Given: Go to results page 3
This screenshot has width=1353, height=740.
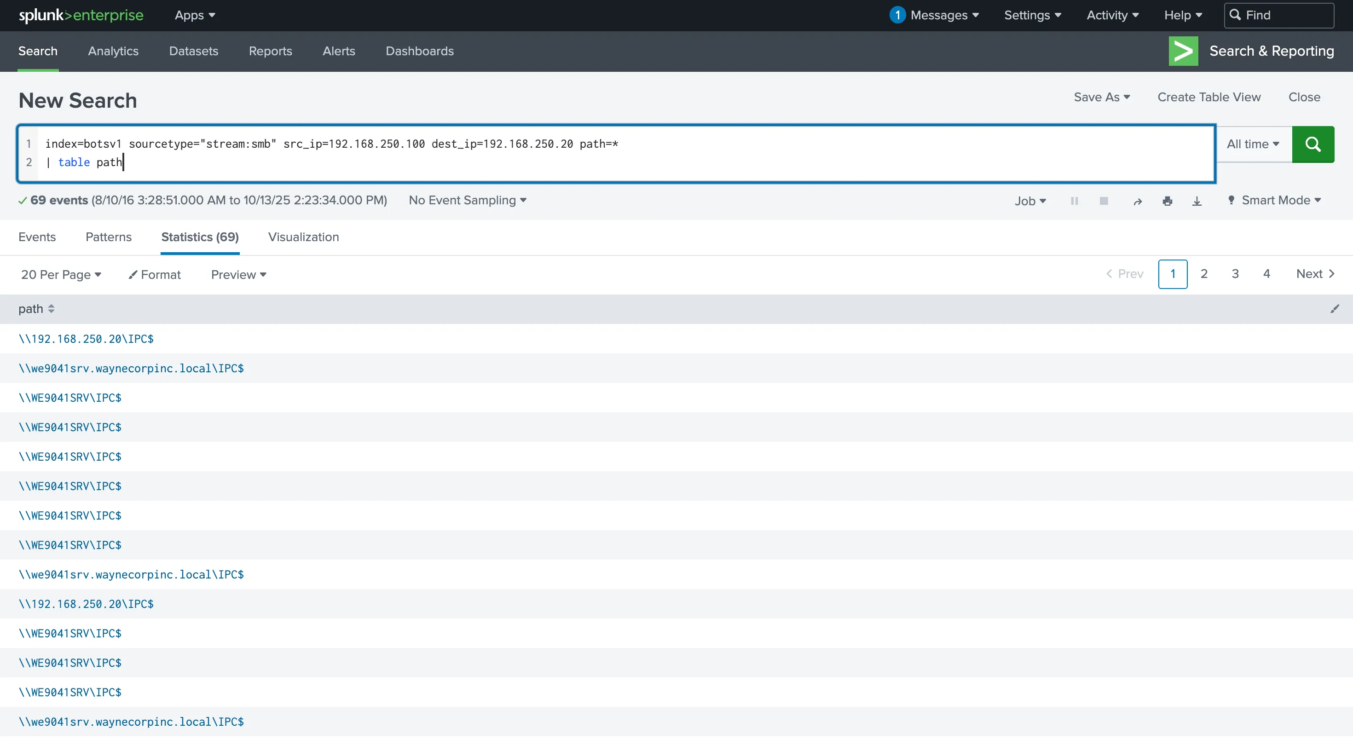Looking at the screenshot, I should tap(1235, 274).
